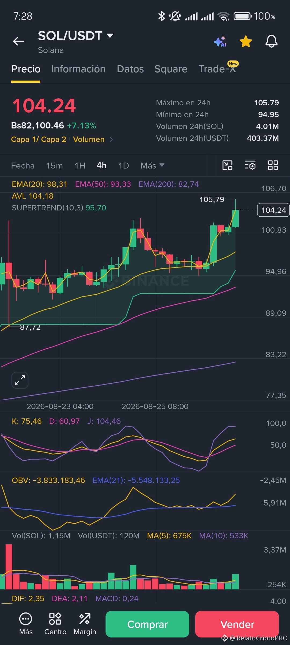Screen dimensions: 290x645
Task: Tap the chevron next to Volumen
Action: point(111,139)
